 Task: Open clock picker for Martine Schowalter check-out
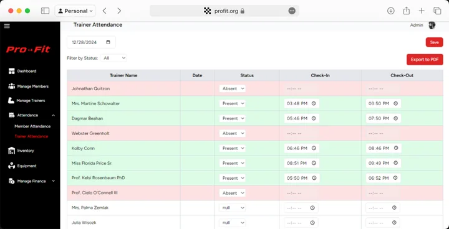point(395,103)
